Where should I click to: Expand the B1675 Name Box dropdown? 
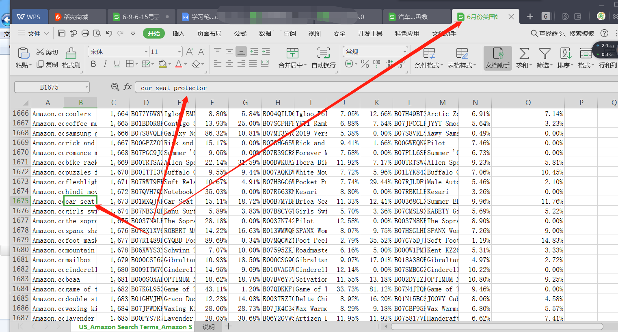(86, 87)
